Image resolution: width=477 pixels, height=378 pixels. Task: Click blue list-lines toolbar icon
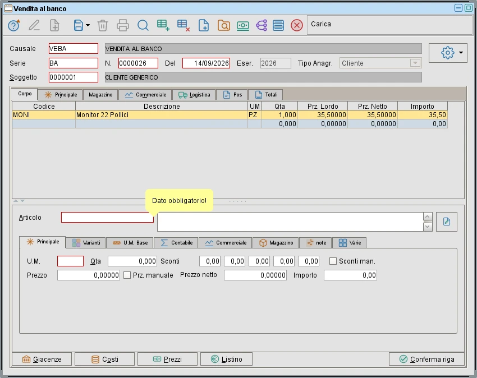[x=278, y=25]
